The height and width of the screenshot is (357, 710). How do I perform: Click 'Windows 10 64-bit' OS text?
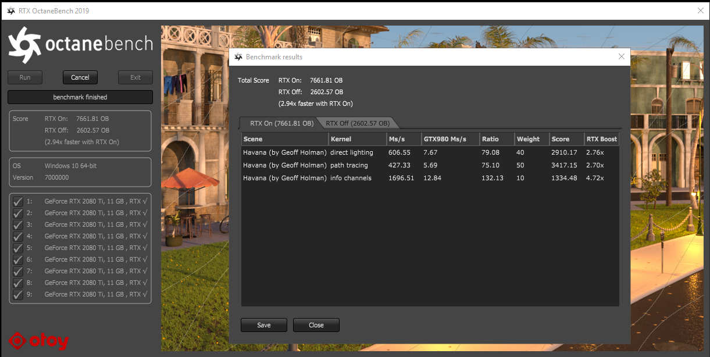click(70, 166)
